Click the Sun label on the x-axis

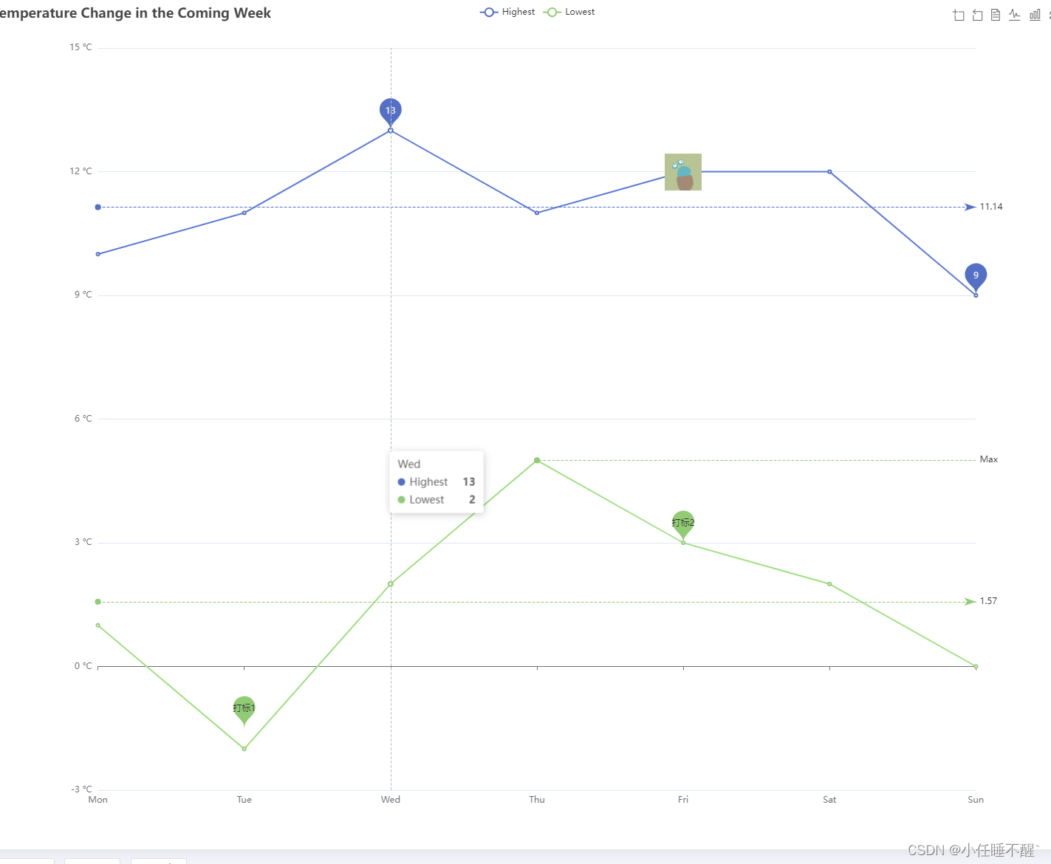point(976,799)
